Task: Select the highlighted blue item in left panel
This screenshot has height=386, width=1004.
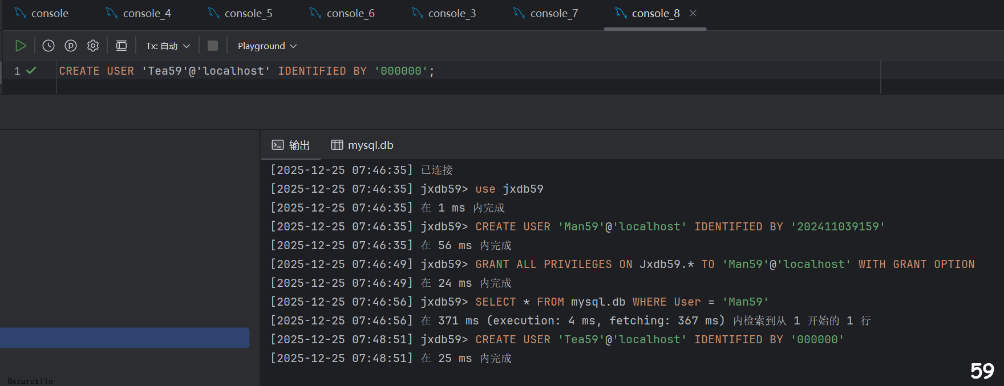Action: tap(124, 338)
